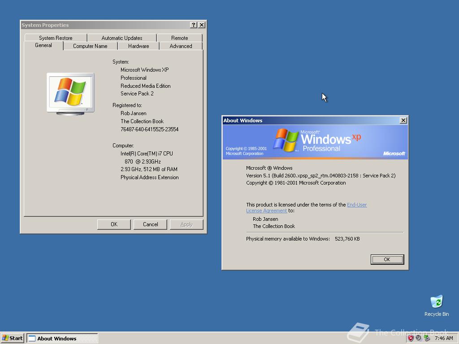The width and height of the screenshot is (459, 344).
Task: Click '2.93 GHz, 512 MB of RAM' text
Action: pyautogui.click(x=149, y=169)
